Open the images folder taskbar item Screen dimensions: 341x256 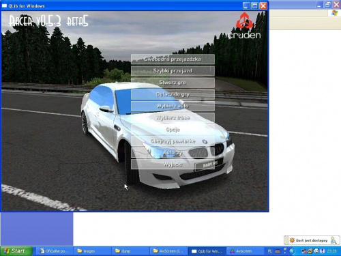click(x=91, y=251)
